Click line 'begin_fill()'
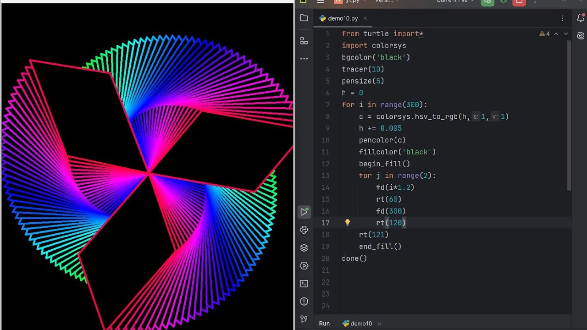 point(384,164)
